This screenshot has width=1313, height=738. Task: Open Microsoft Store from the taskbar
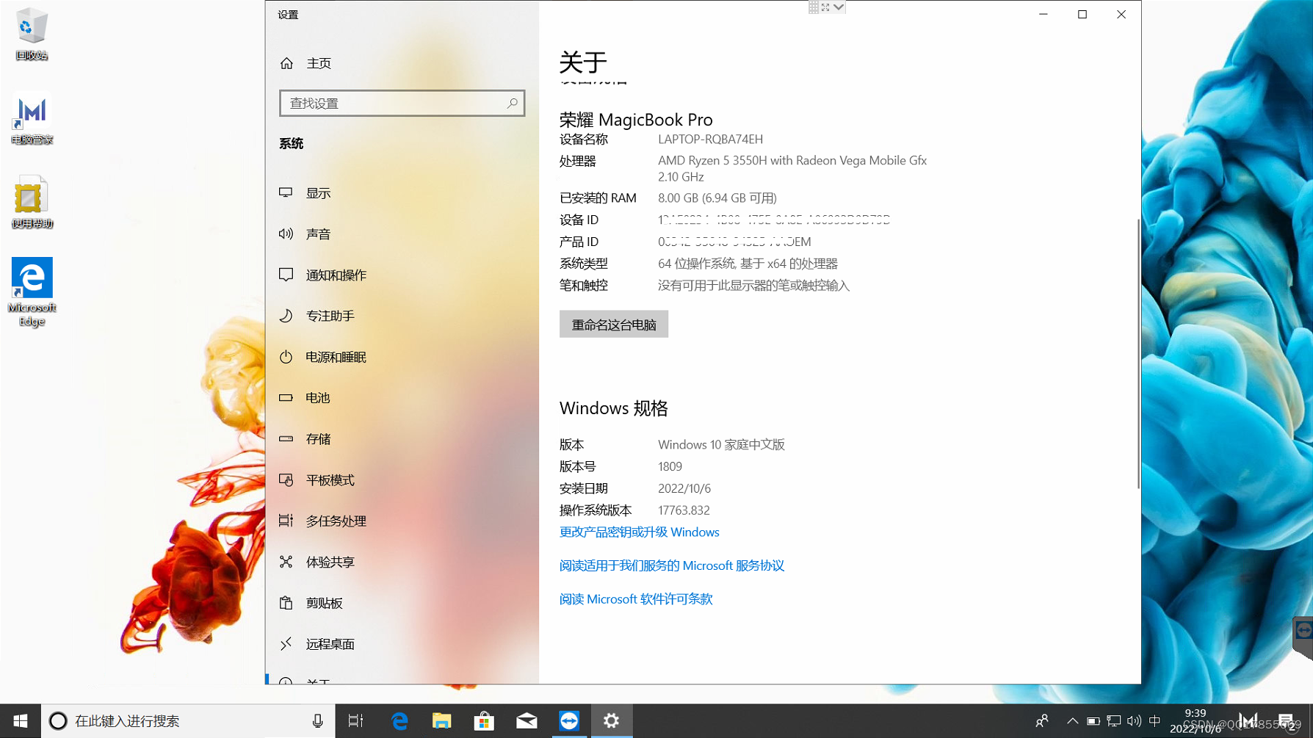tap(484, 721)
